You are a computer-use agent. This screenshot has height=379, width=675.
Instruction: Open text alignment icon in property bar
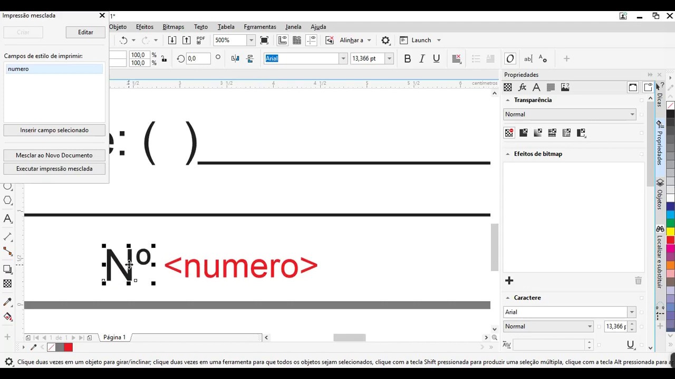457,58
